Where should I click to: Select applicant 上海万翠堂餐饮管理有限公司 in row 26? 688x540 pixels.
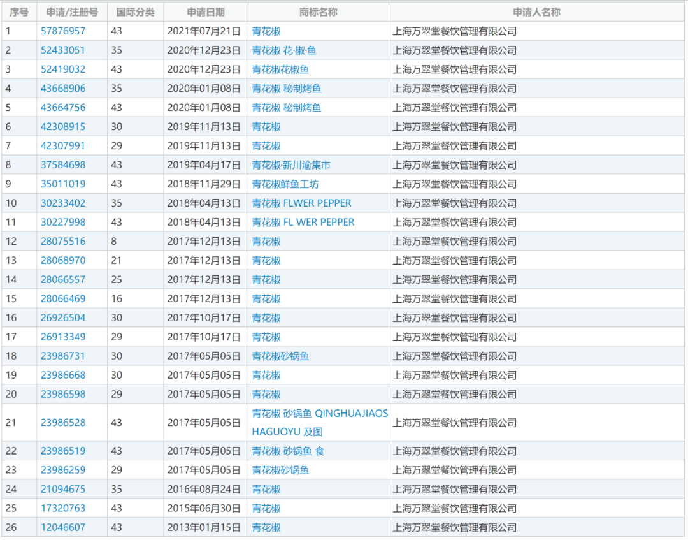pos(455,527)
